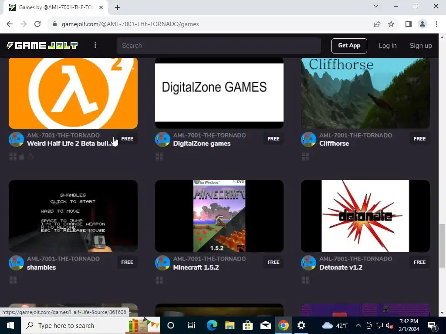
Task: Click FREE badge on Detonate v1.2
Action: (x=419, y=262)
